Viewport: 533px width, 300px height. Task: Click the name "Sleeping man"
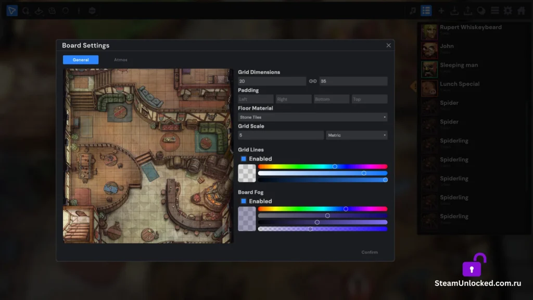click(x=459, y=65)
